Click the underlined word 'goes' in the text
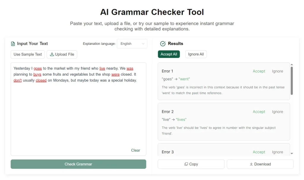The height and width of the screenshot is (180, 304). 38,68
